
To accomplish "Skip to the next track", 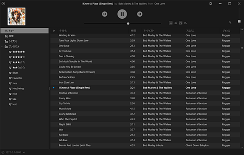I will pyautogui.click(x=139, y=14).
